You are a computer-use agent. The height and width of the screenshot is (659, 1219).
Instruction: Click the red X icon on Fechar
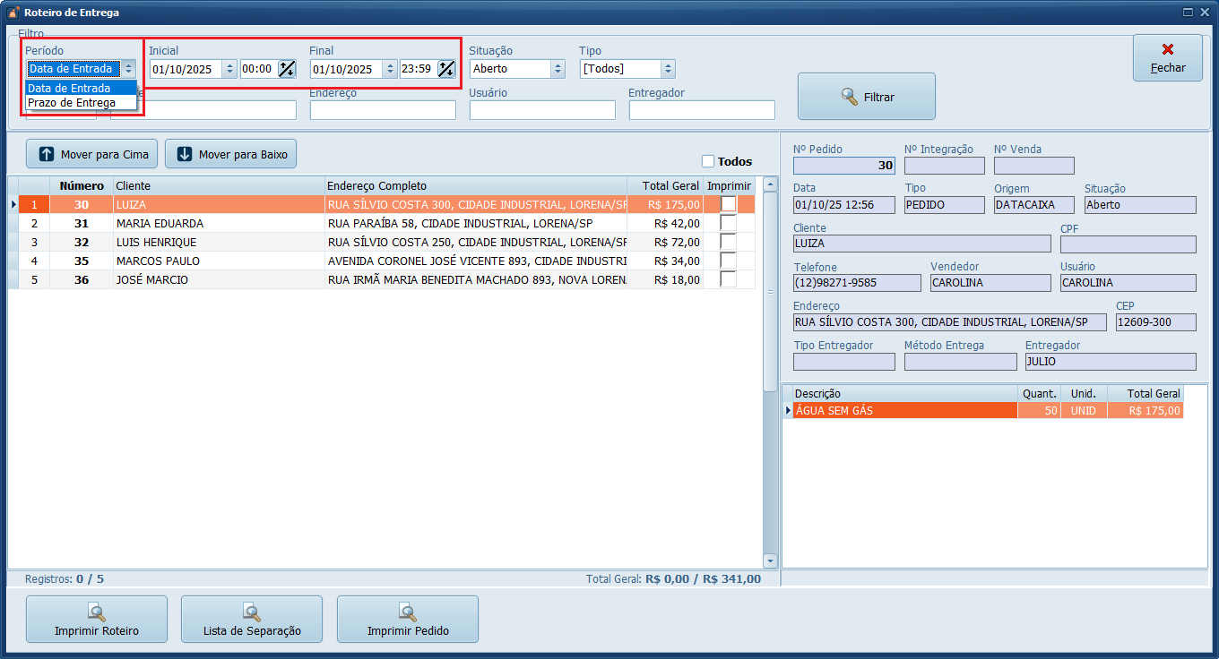click(1167, 50)
